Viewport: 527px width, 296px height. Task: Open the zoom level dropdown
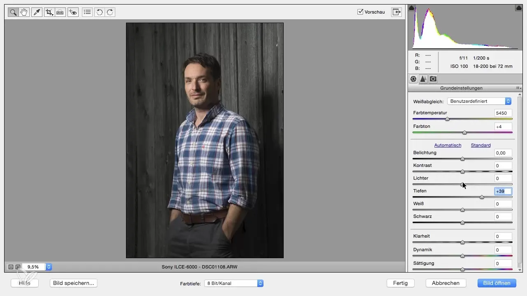(x=49, y=267)
